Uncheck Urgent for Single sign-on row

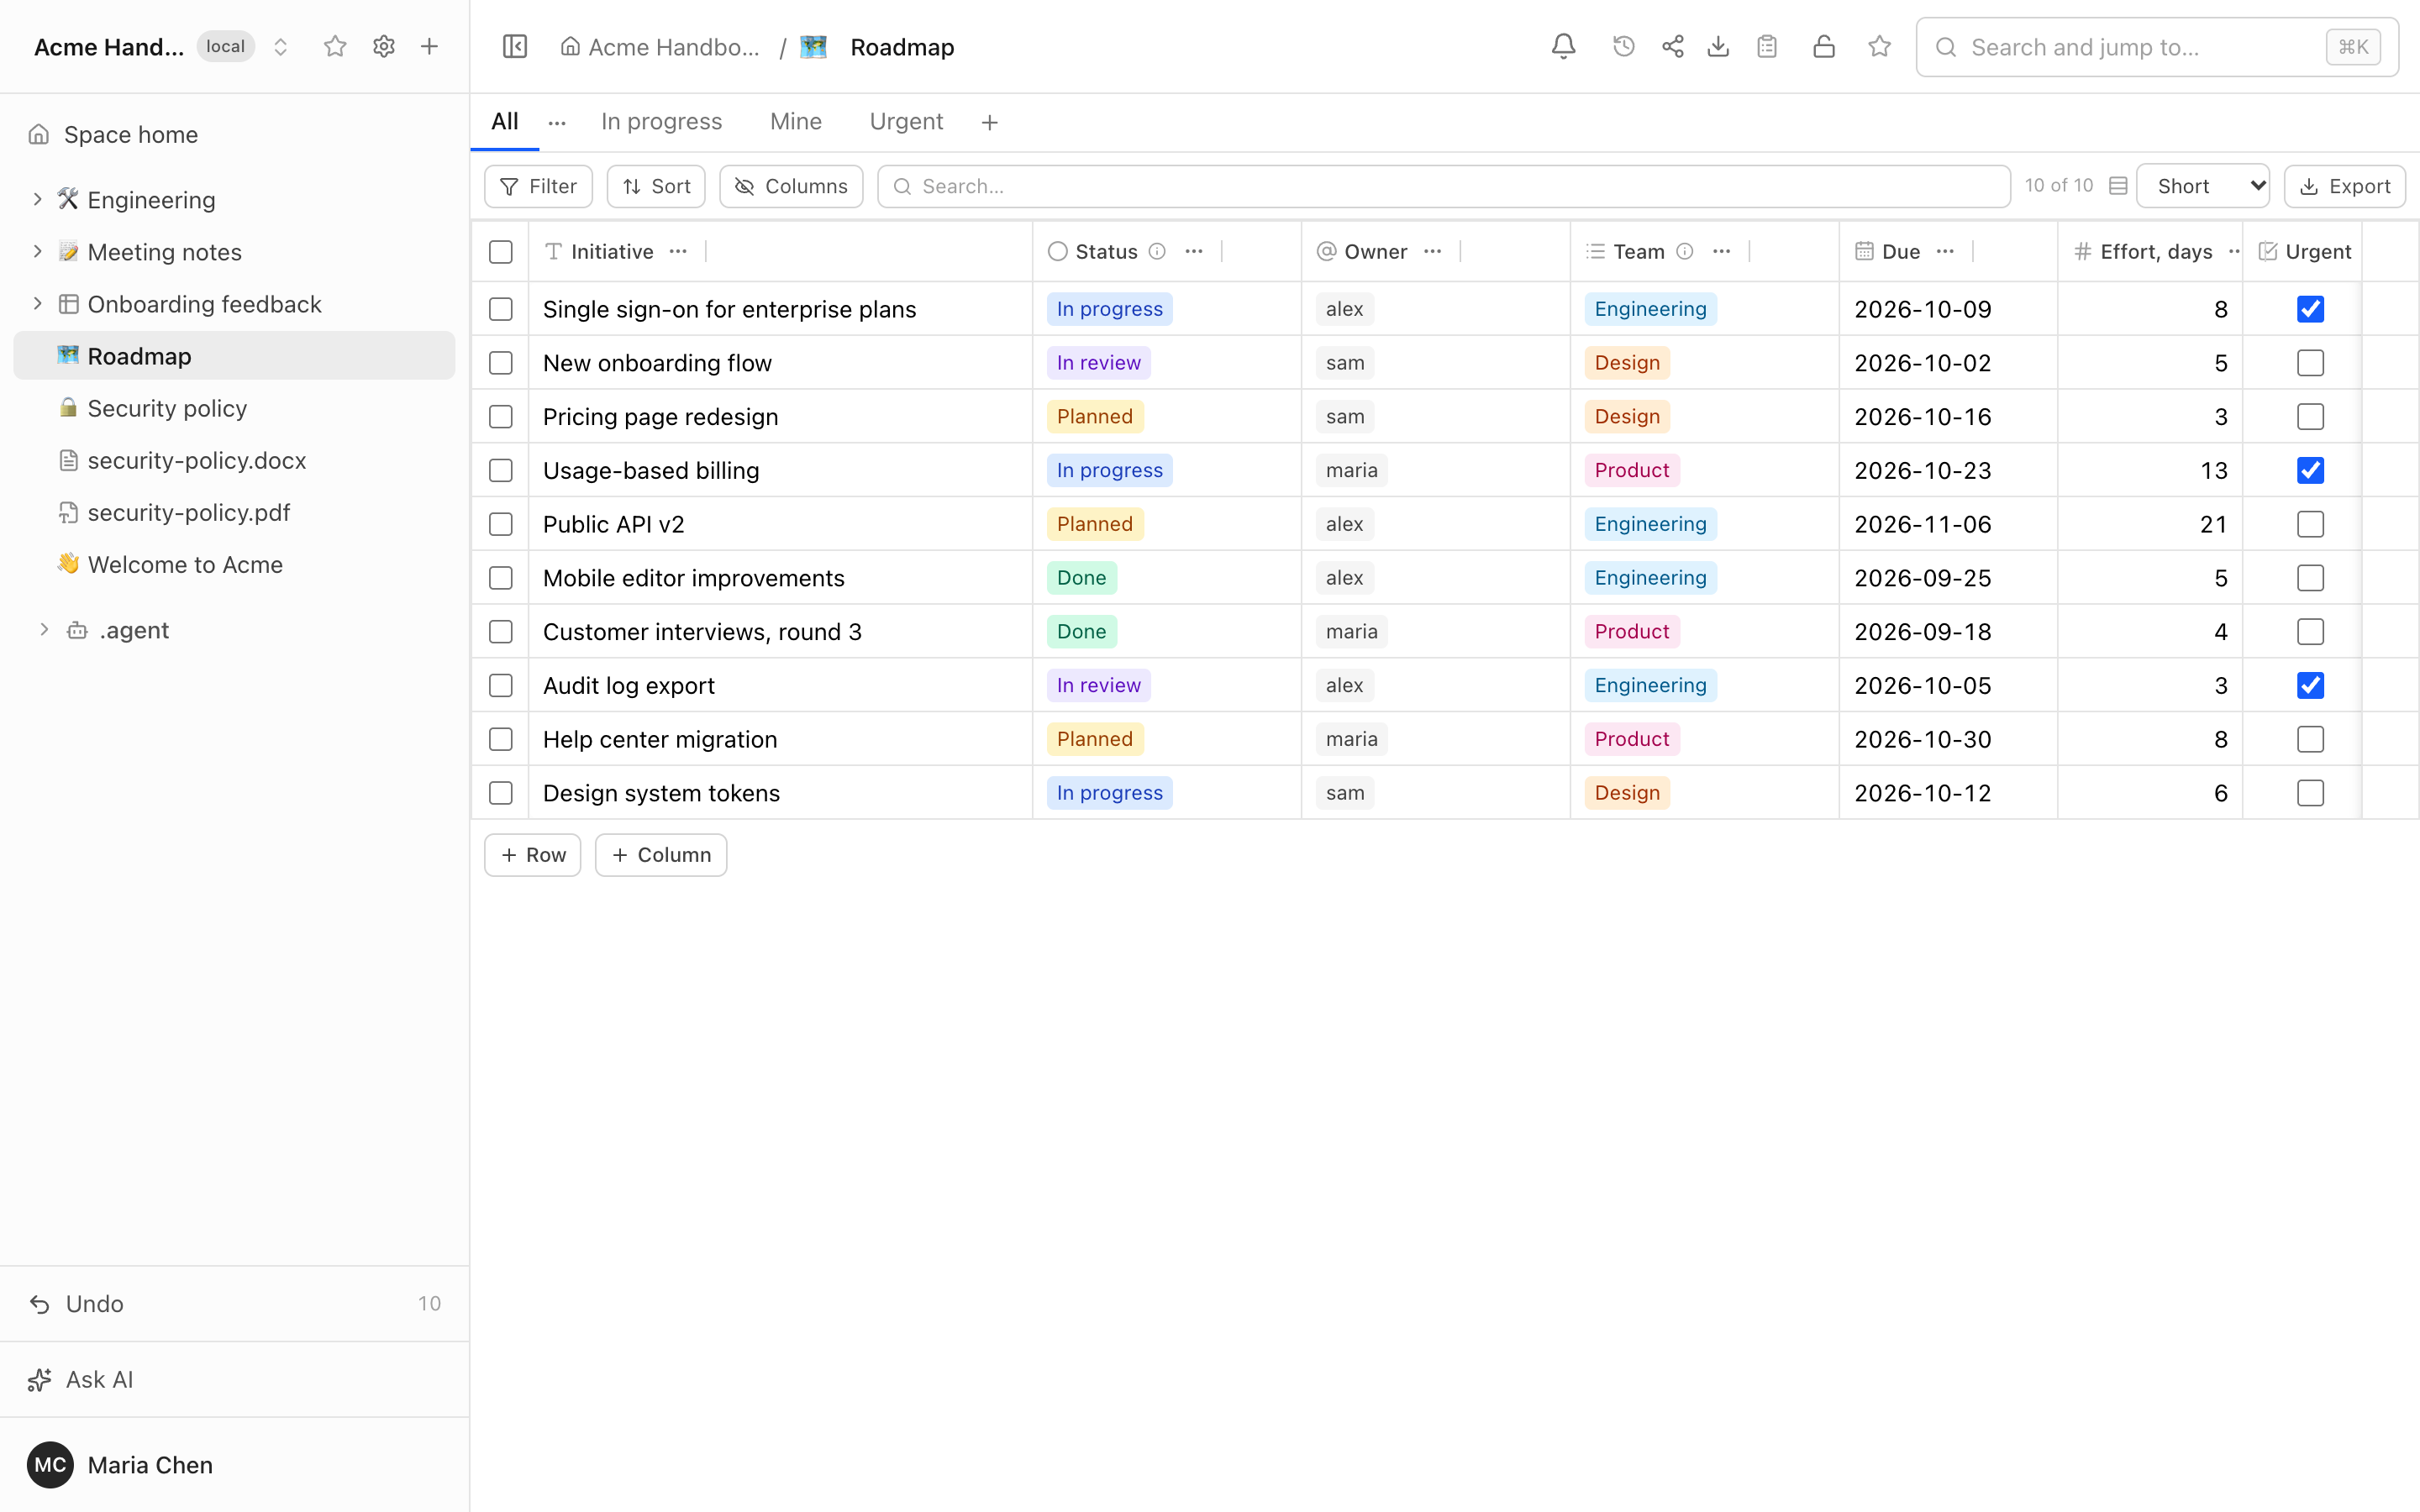pos(2310,310)
